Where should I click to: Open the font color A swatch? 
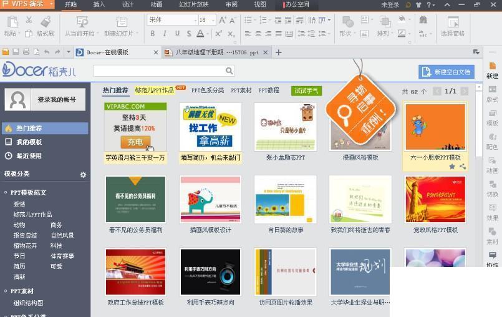pyautogui.click(x=200, y=33)
